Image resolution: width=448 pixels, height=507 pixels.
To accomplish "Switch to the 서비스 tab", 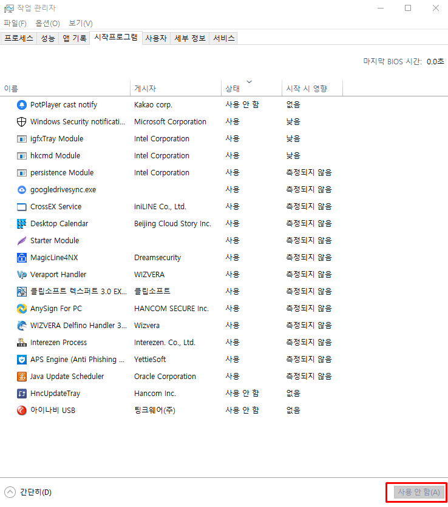I will coord(223,38).
